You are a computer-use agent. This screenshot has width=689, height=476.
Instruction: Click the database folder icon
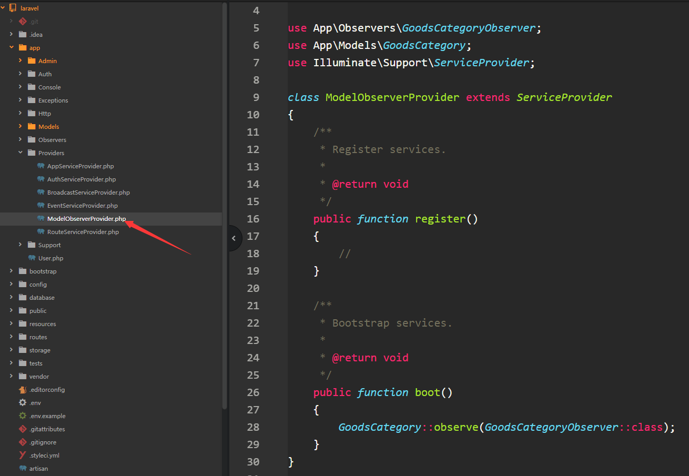click(x=22, y=298)
